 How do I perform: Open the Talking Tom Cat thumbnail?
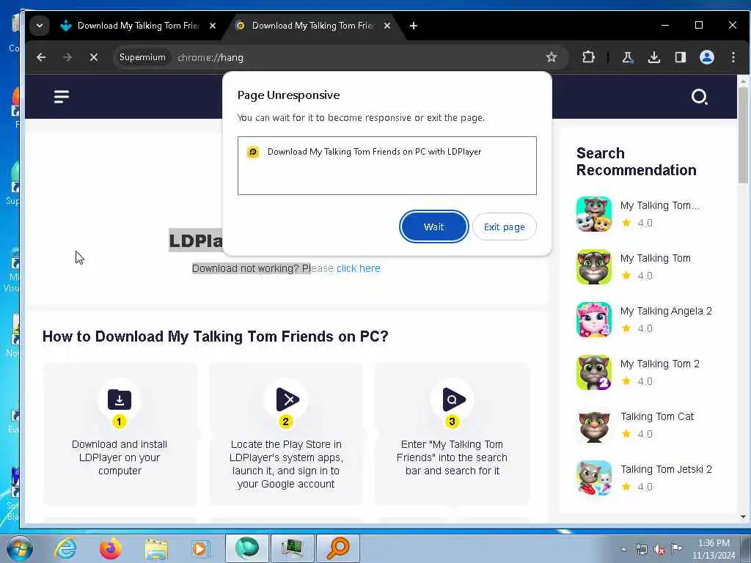tap(594, 425)
